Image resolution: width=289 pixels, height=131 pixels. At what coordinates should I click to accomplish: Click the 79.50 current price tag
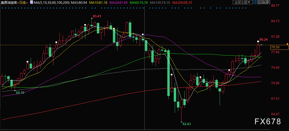pos(279,47)
